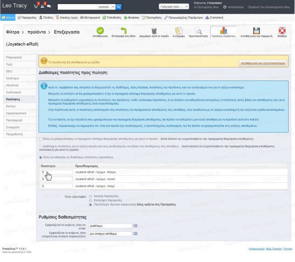Select the Τιμές product tab
The image size is (295, 262).
pos(20,64)
